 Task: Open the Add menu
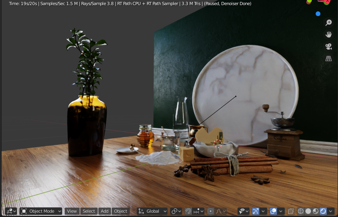[104, 211]
